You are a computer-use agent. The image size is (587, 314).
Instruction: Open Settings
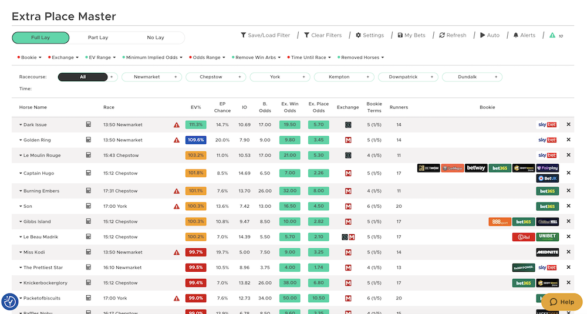coord(369,35)
